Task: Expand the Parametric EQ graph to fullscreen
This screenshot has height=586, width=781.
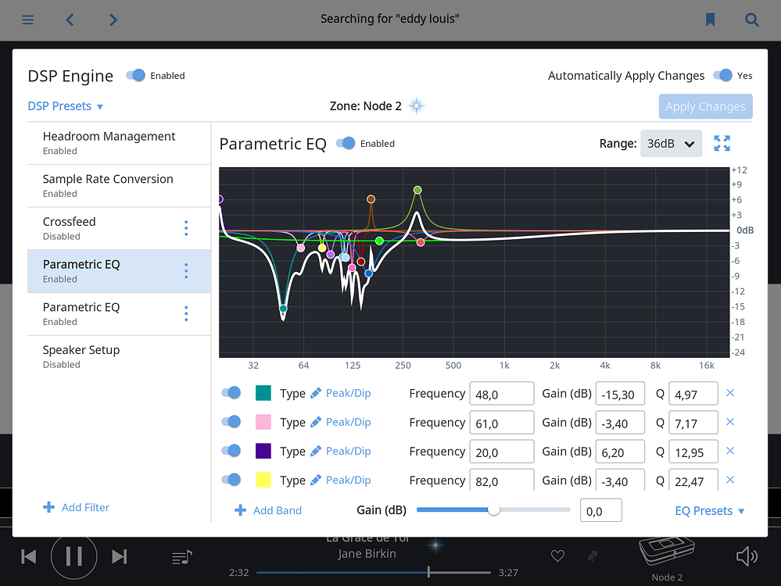Action: tap(721, 143)
